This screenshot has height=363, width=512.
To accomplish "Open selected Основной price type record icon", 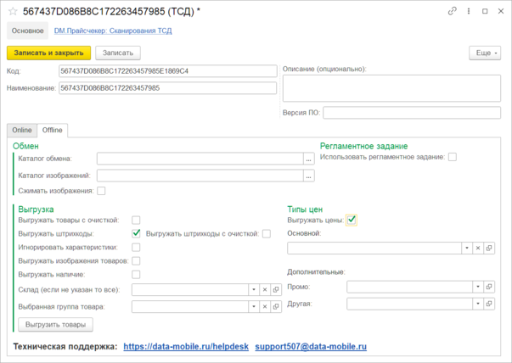I will (489, 249).
